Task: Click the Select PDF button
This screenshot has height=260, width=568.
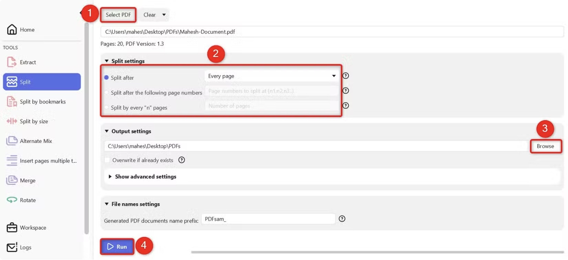Action: 118,15
